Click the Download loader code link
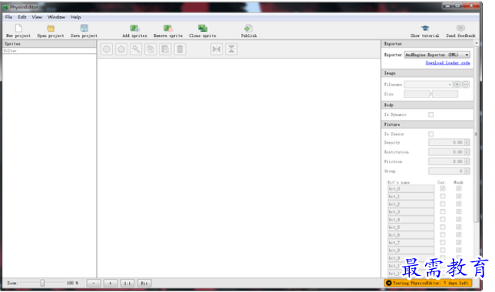 (447, 63)
